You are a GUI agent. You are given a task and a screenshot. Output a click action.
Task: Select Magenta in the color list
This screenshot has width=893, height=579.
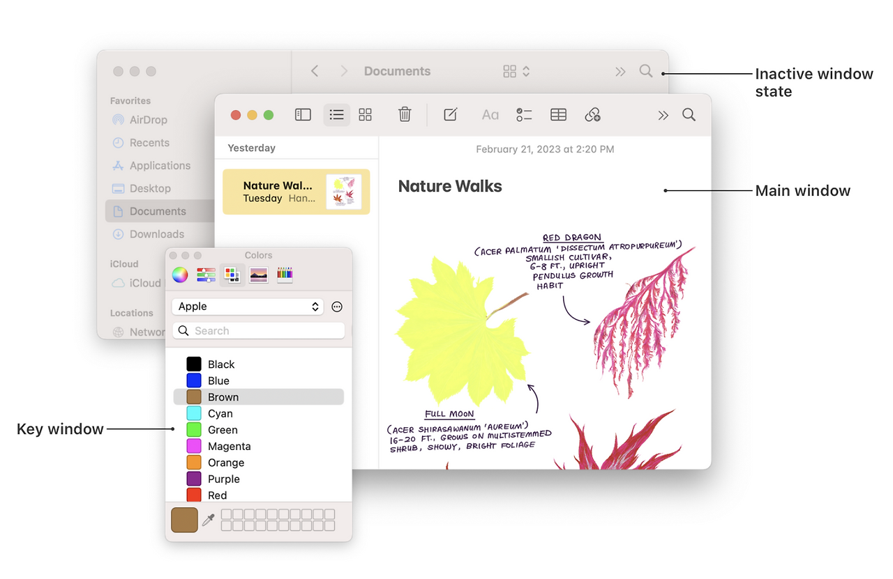click(258, 446)
